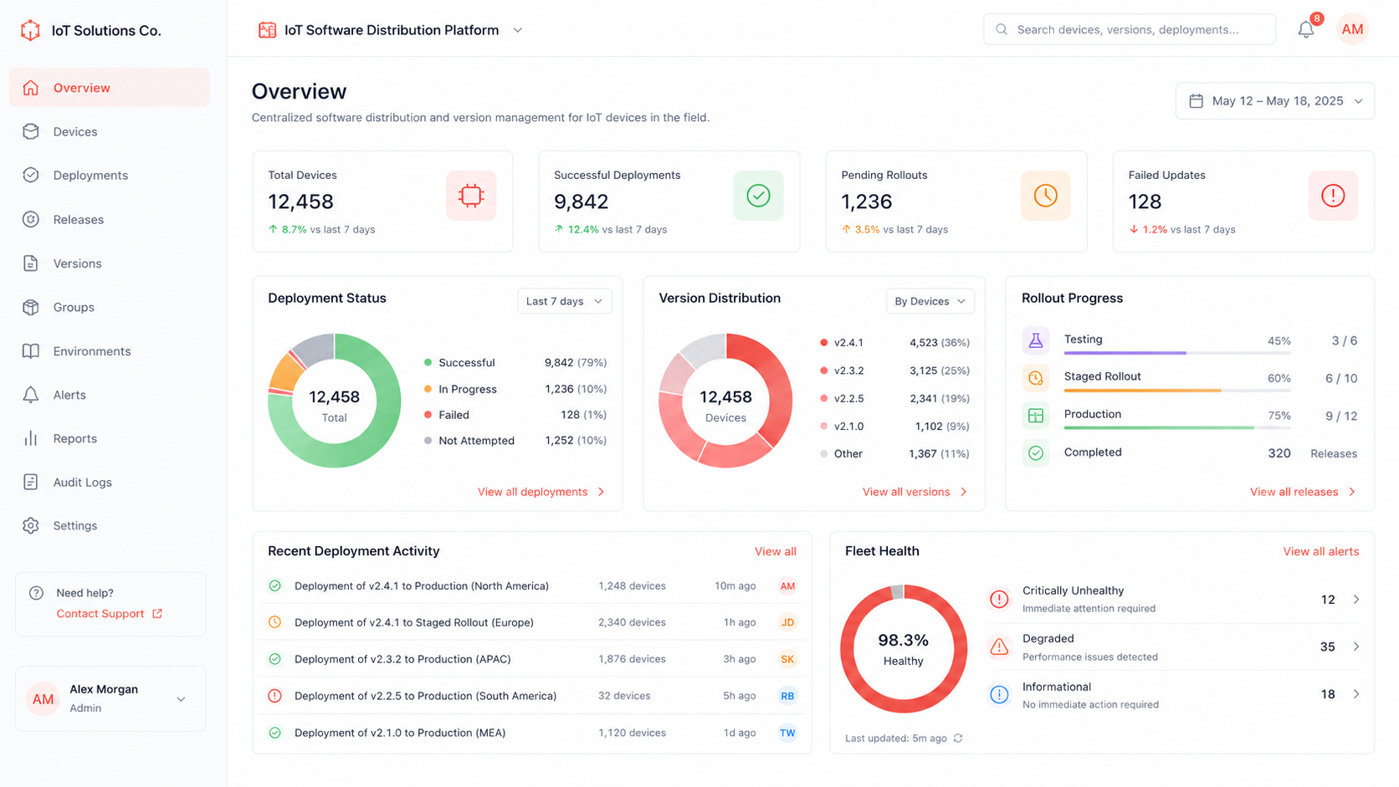The width and height of the screenshot is (1399, 787).
Task: Click the failed status icon for v2.2.5 deployment
Action: (x=274, y=696)
